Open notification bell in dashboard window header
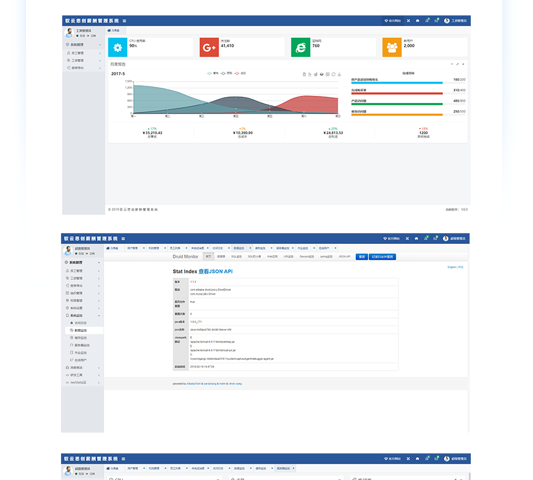This screenshot has width=533, height=480. coord(427,21)
